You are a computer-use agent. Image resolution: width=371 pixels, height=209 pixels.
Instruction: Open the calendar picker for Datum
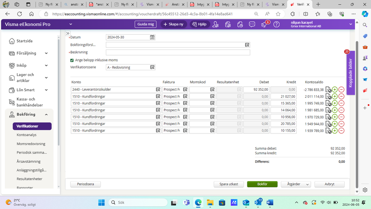152,37
